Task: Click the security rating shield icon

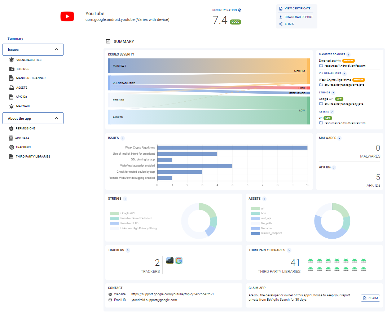Action: 239,10
